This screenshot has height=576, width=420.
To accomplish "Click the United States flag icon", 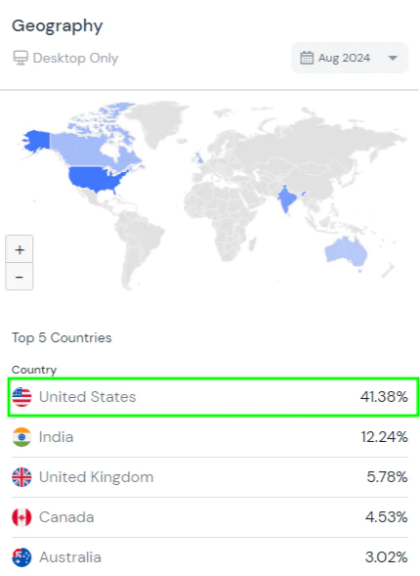I will pos(21,397).
